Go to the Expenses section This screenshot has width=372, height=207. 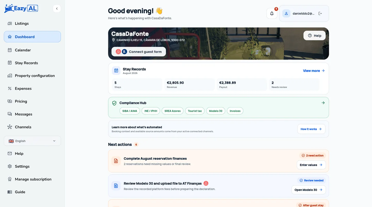[32, 88]
